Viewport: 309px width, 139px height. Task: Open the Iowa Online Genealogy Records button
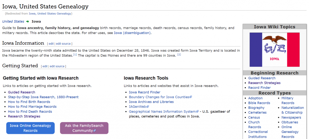(x=30, y=128)
